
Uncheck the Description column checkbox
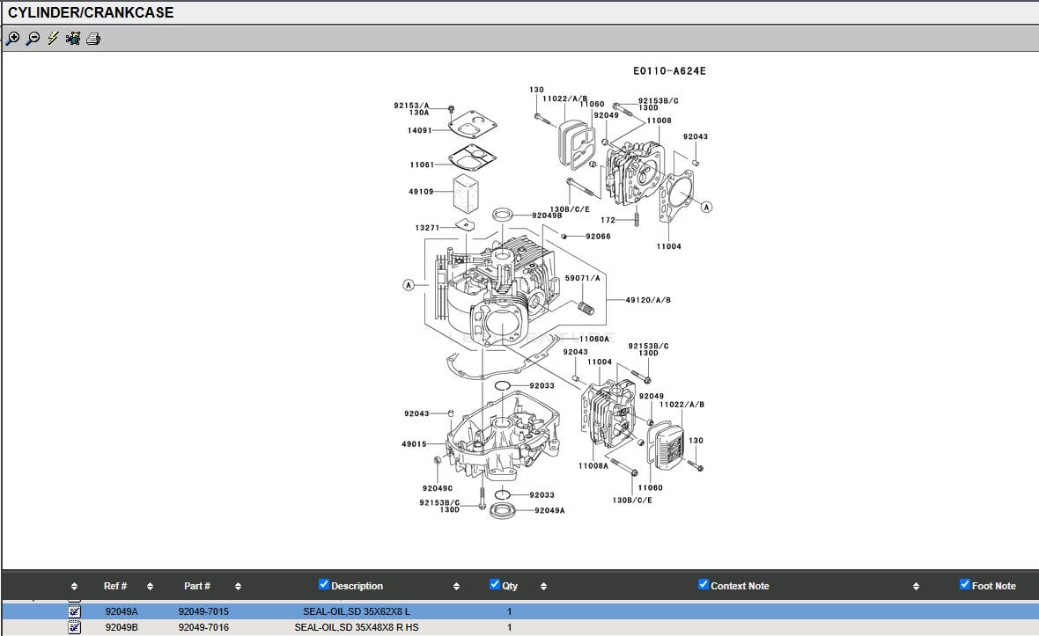click(x=323, y=585)
